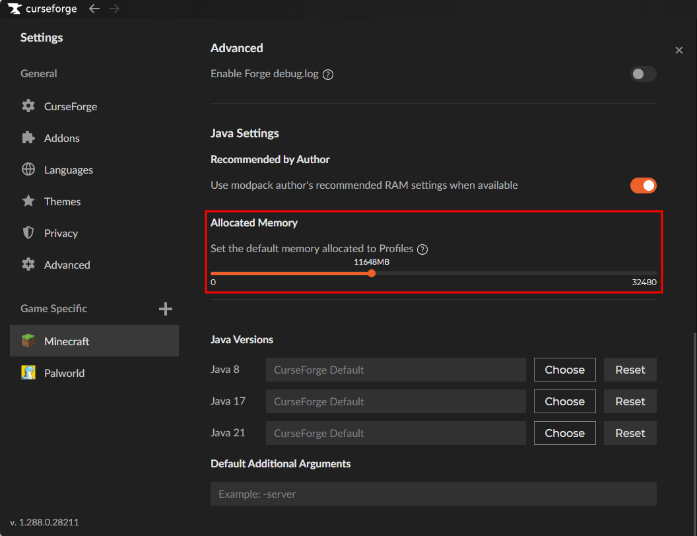Reset the Java 21 path
Screen dimensions: 697x536
630,433
